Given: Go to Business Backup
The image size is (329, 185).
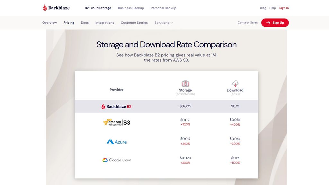Looking at the screenshot, I should click(x=131, y=8).
